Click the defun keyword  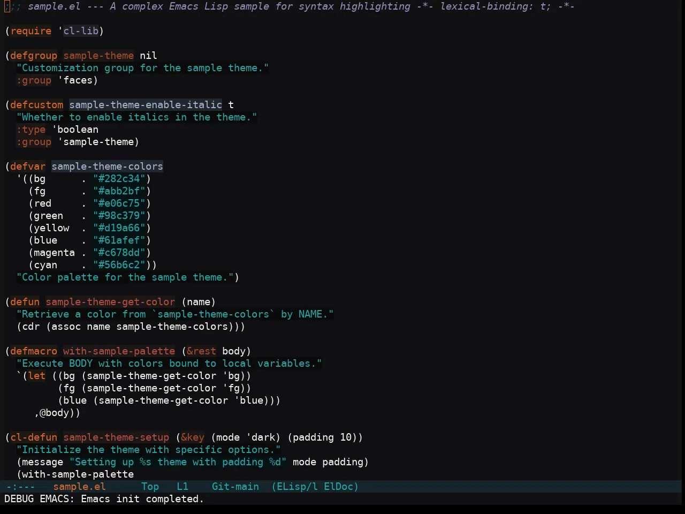point(25,302)
